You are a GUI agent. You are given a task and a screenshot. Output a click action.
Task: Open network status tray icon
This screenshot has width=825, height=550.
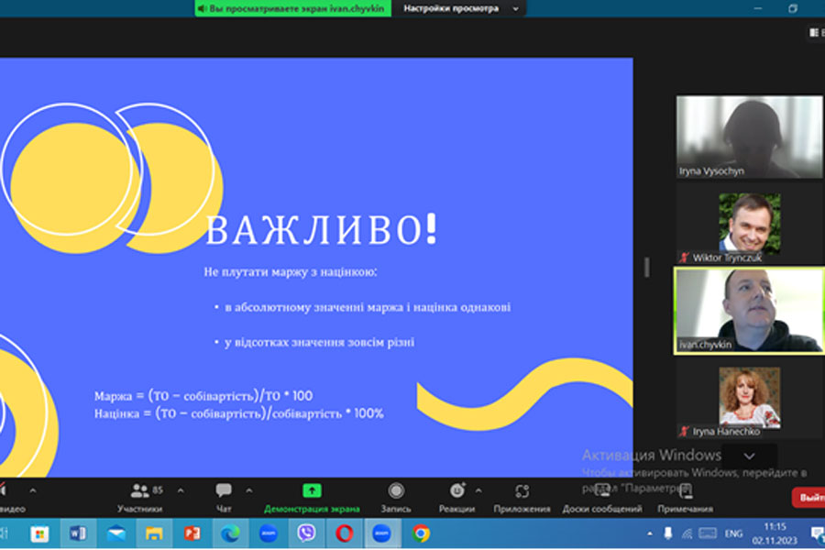point(687,533)
